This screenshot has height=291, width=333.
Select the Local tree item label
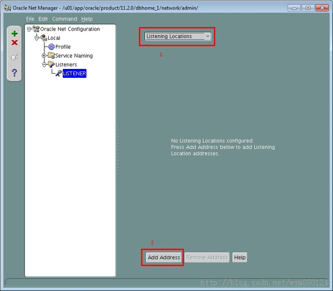click(x=54, y=38)
